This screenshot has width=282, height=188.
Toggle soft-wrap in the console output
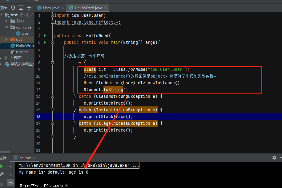[10, 182]
